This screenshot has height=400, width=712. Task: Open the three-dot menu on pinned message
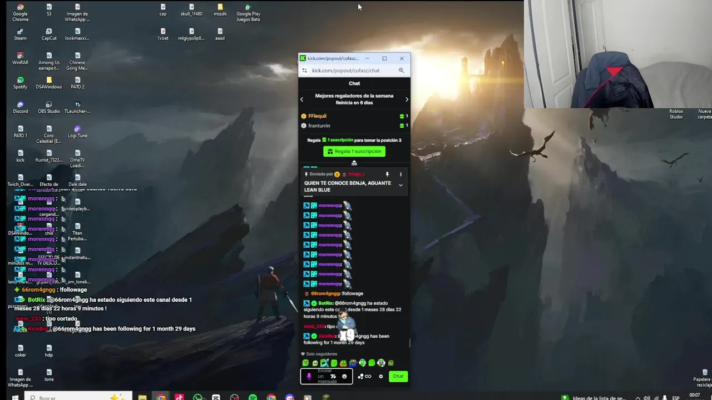coord(400,174)
